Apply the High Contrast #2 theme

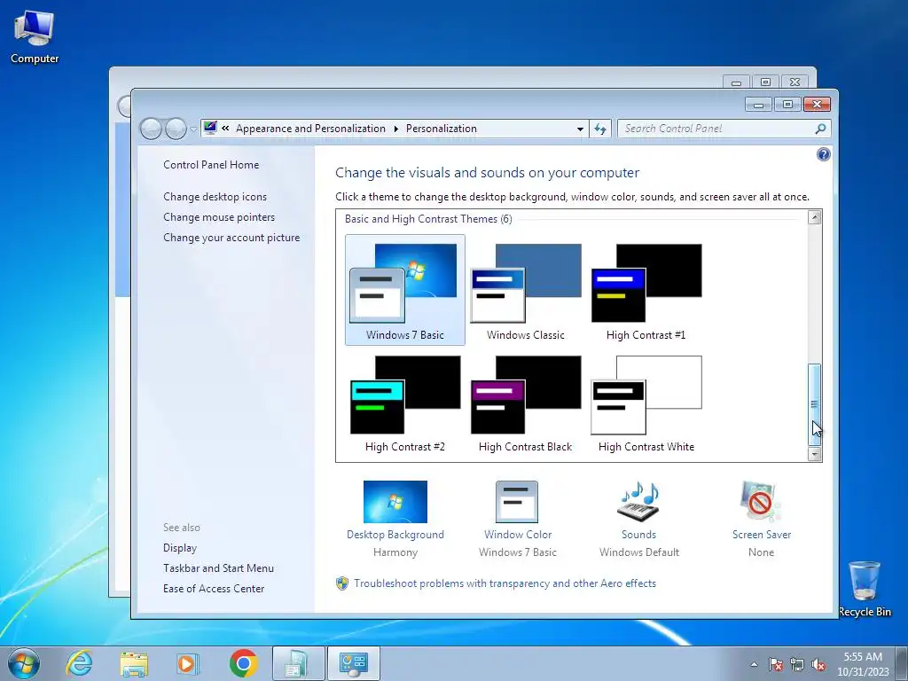(404, 402)
